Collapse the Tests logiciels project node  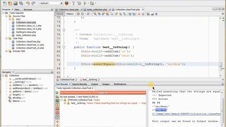(x=3, y=13)
